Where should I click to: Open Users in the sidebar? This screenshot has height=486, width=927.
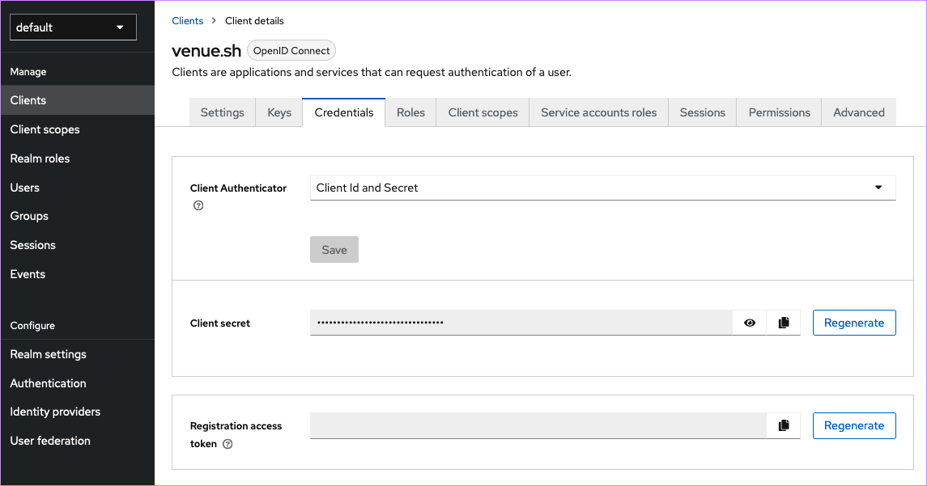tap(78, 187)
